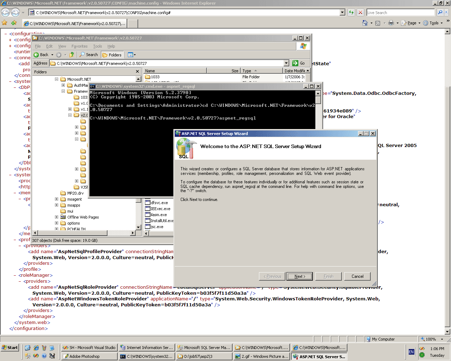Sort by the Type column header
451x361 pixels.
click(262, 71)
